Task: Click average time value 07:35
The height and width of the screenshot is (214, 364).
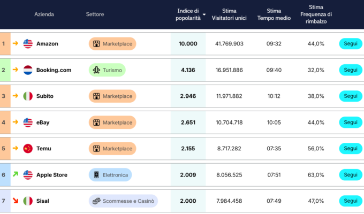Action: point(274,149)
